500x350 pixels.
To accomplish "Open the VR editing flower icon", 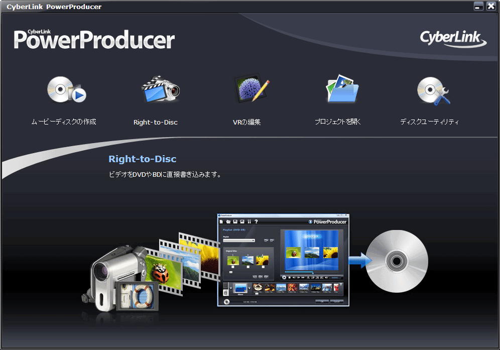I will click(252, 88).
